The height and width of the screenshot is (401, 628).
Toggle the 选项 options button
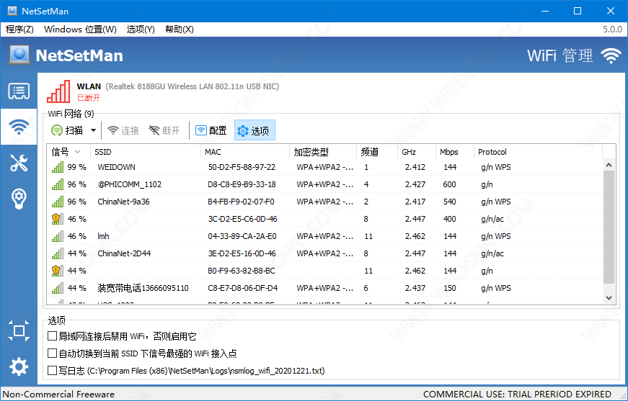[x=255, y=130]
